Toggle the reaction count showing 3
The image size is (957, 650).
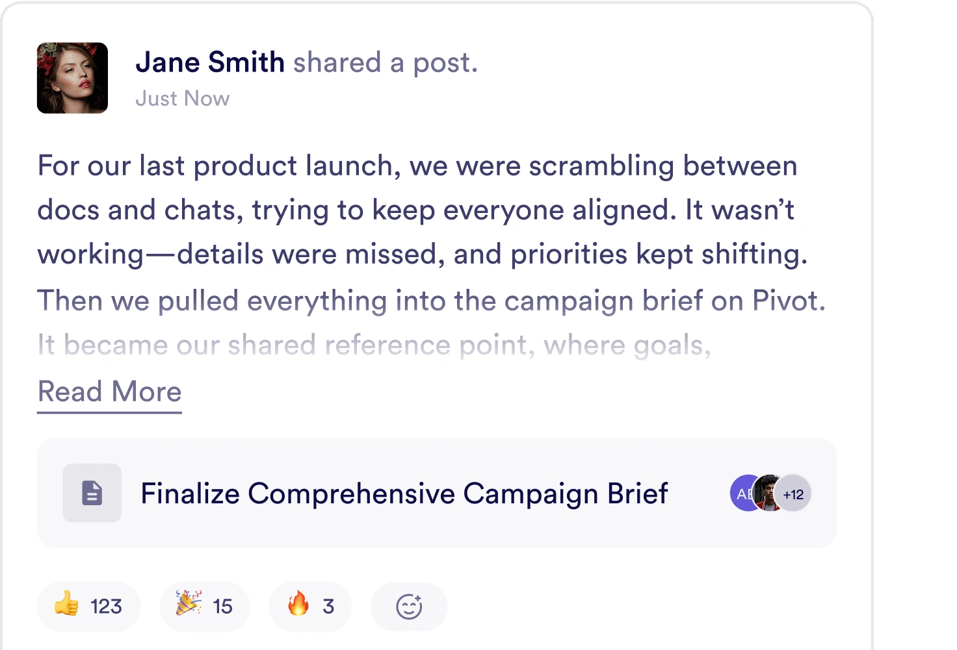pyautogui.click(x=328, y=606)
